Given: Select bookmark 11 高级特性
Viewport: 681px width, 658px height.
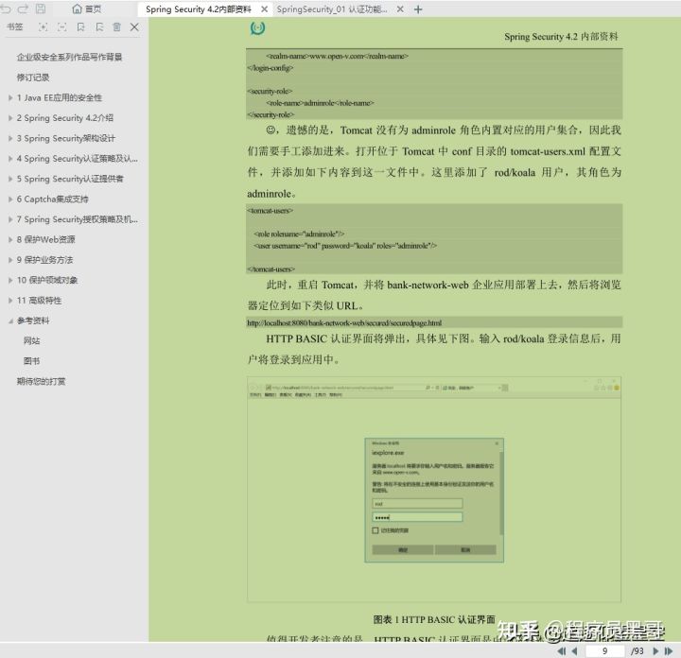Looking at the screenshot, I should [39, 301].
